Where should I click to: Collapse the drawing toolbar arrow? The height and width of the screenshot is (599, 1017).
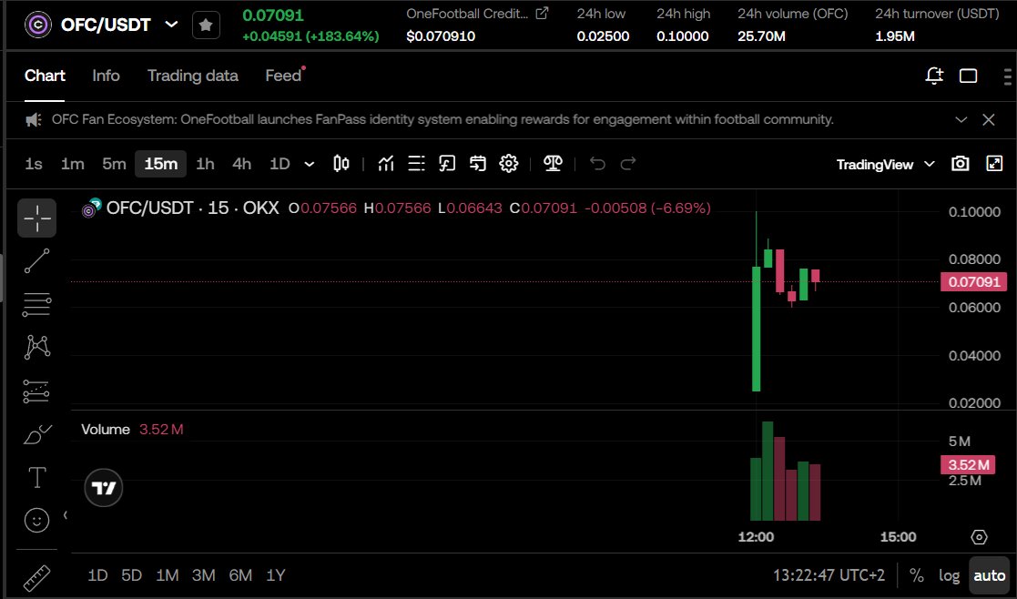[x=65, y=515]
